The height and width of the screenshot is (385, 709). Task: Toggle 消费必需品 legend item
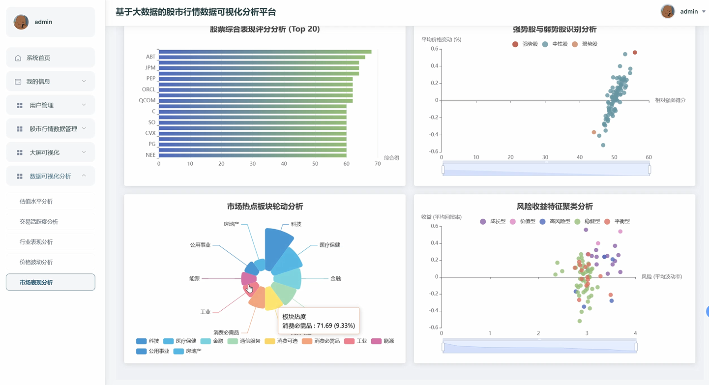tap(321, 341)
